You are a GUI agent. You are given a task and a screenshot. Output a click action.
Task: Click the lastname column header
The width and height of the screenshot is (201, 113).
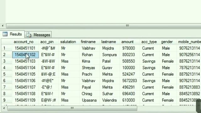pyautogui.click(x=110, y=42)
